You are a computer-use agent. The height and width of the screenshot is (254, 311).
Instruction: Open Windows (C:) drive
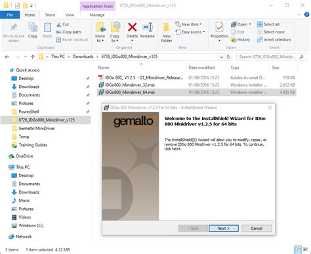(31, 225)
